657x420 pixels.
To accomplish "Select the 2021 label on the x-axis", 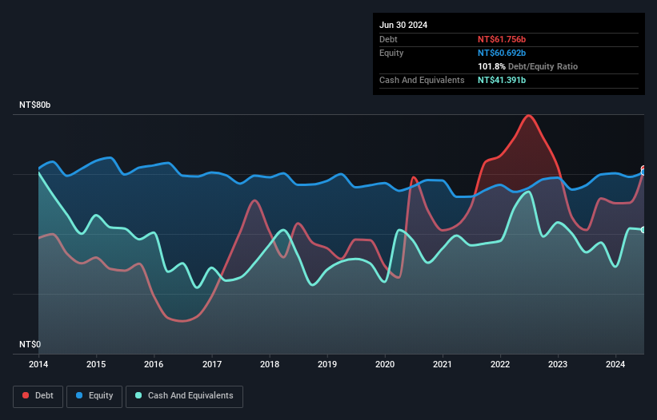I will (x=443, y=364).
